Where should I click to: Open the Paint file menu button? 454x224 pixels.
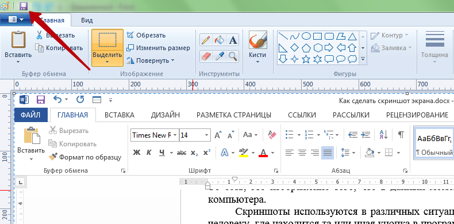(16, 20)
